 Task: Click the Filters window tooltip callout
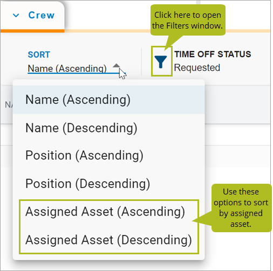click(188, 20)
